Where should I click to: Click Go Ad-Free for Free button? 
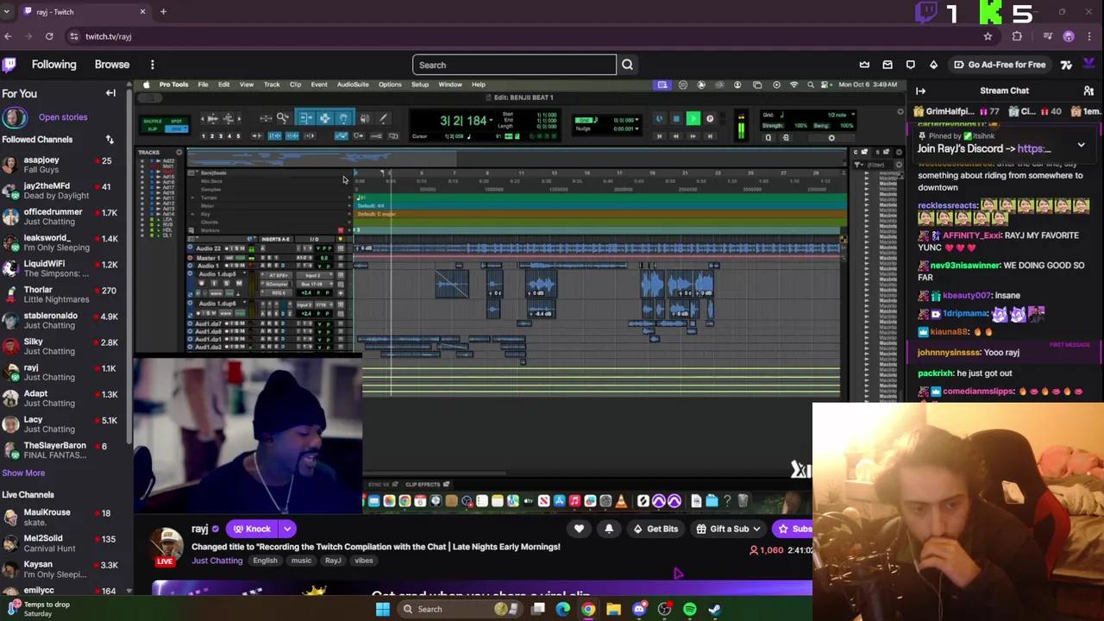tap(1000, 65)
